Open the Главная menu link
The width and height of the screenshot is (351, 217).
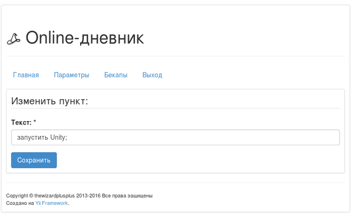tap(26, 75)
